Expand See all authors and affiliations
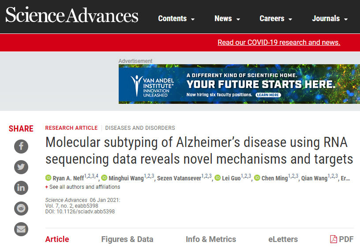Viewport: 360px width, 249px height. tap(82, 187)
